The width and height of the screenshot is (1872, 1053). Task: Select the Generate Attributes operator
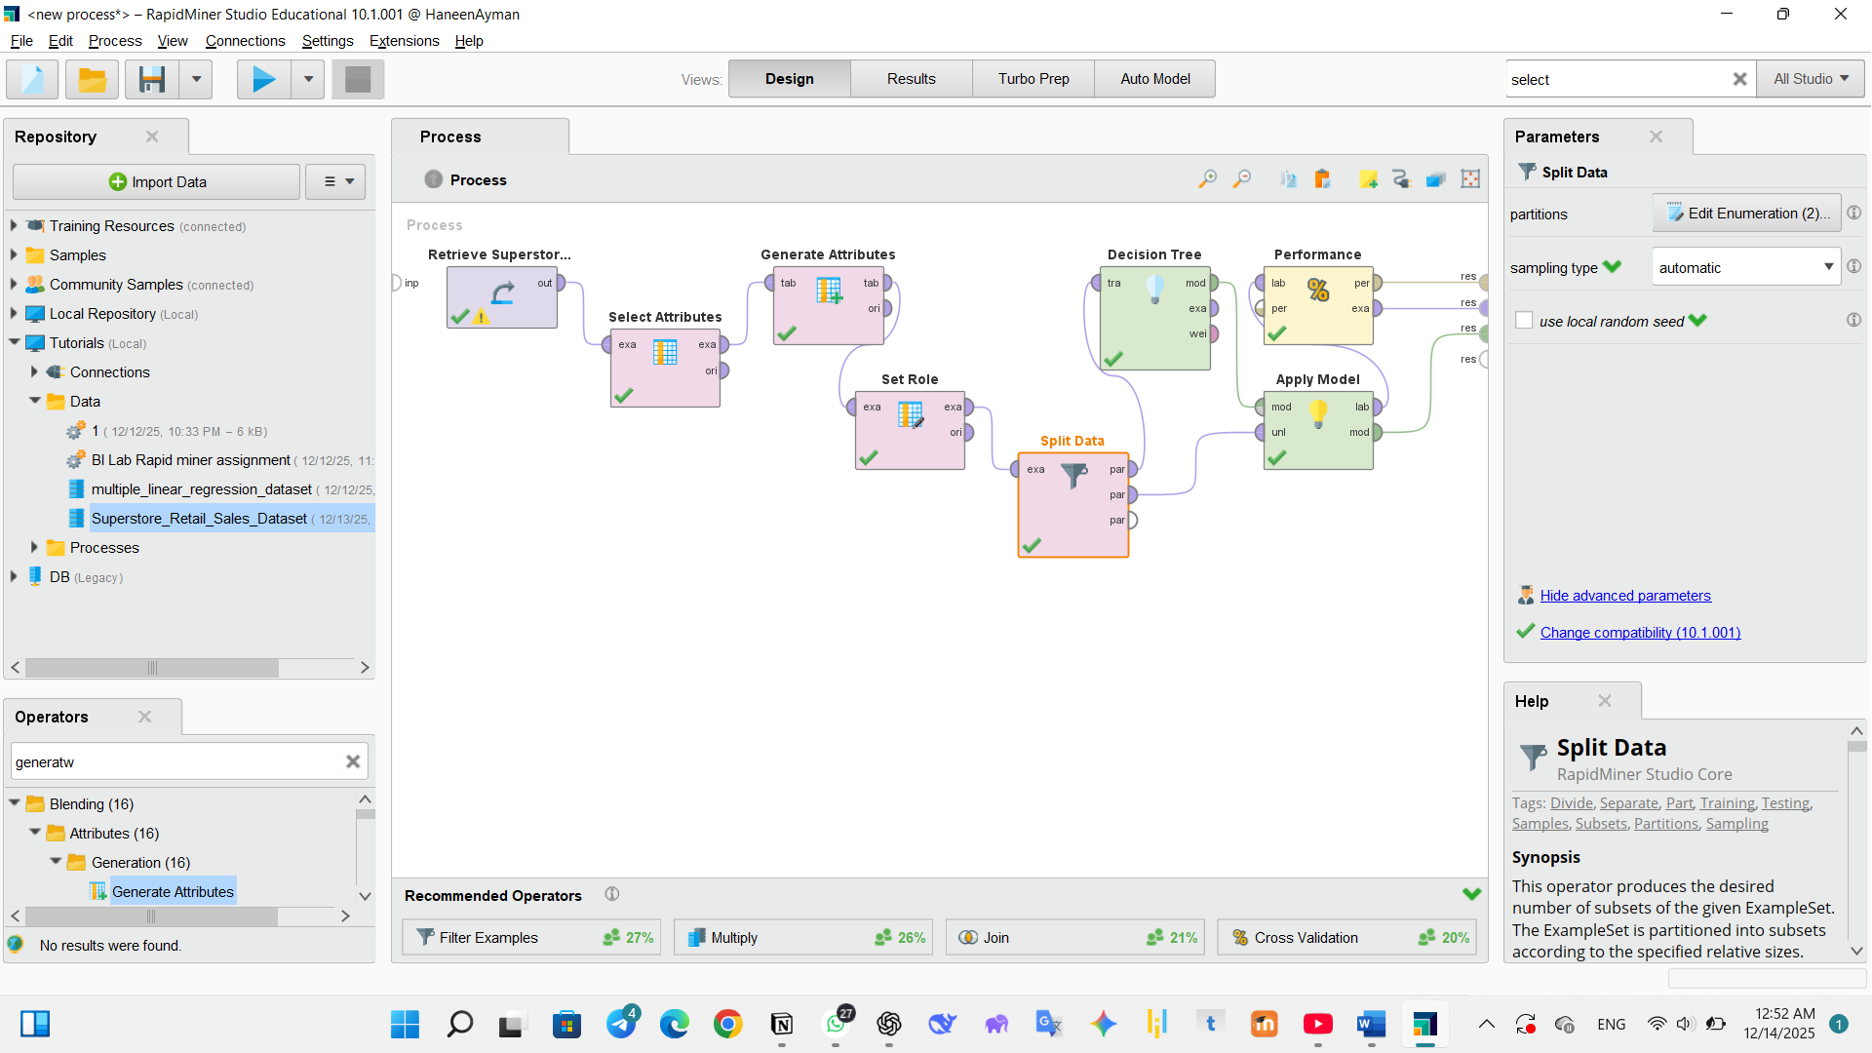829,305
